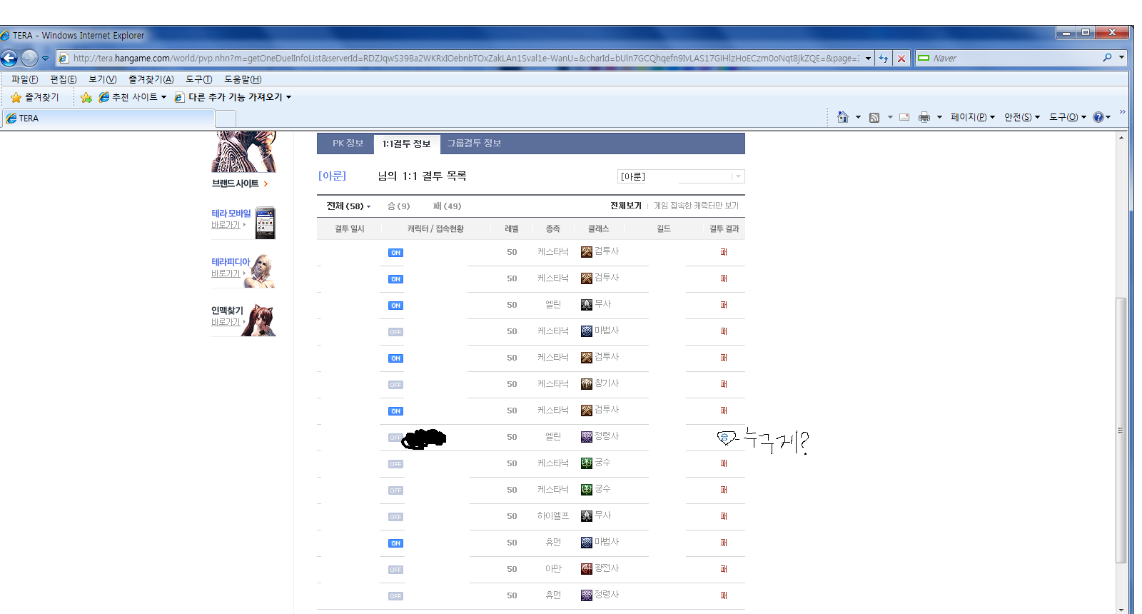Expand the 전체 (58) filter dropdown
Screen dimensions: 1142x614
pyautogui.click(x=348, y=206)
